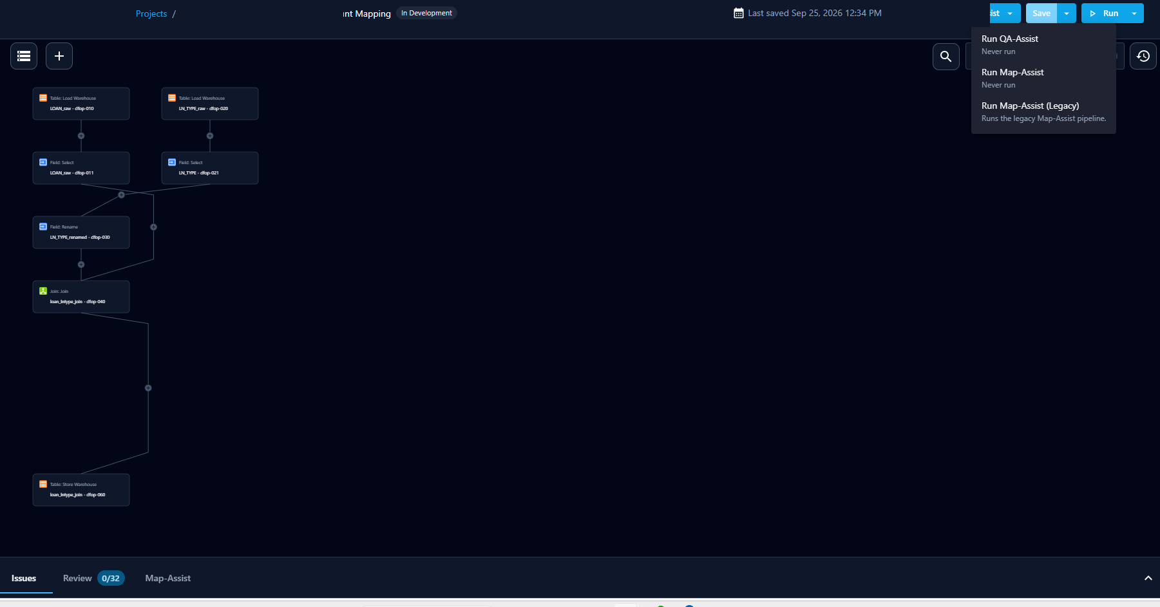Open the canvas search magnifier

(946, 56)
